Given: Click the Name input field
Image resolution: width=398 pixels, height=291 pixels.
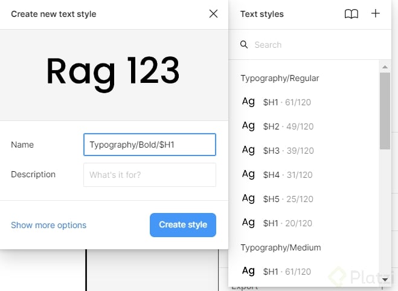Looking at the screenshot, I should click(149, 145).
